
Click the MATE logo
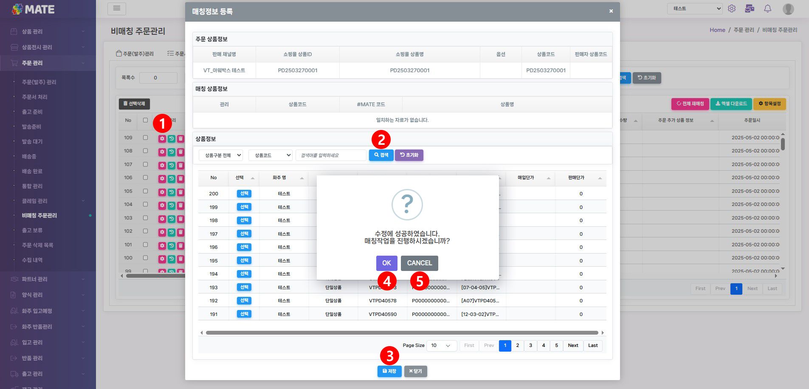pyautogui.click(x=33, y=9)
